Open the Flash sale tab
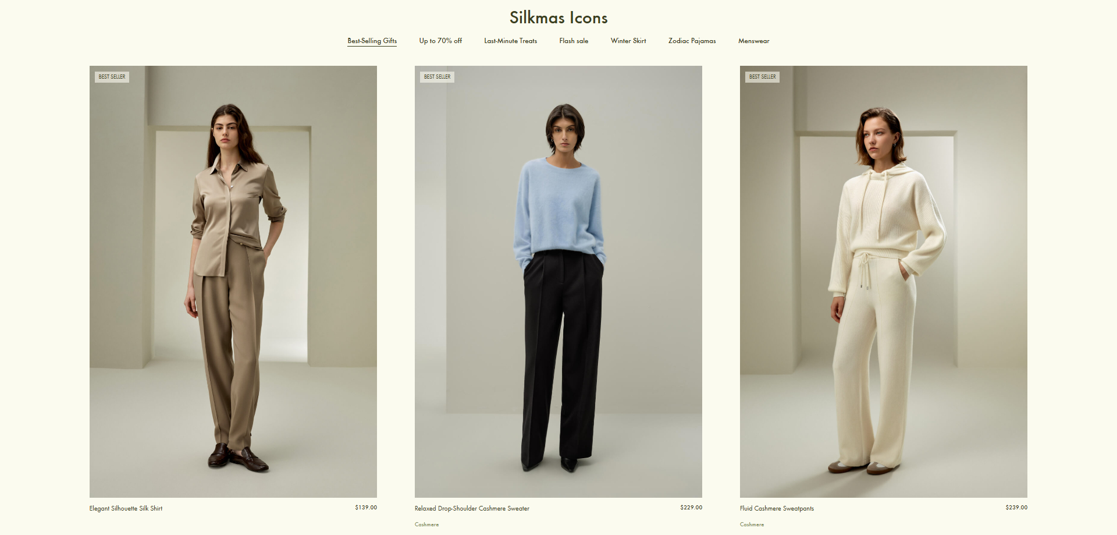The width and height of the screenshot is (1117, 535). coord(574,41)
